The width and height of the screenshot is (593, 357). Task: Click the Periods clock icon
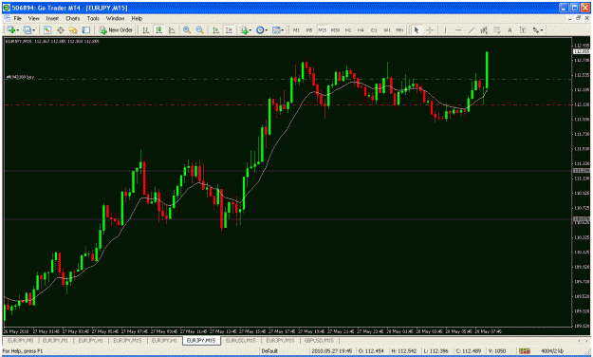point(260,29)
